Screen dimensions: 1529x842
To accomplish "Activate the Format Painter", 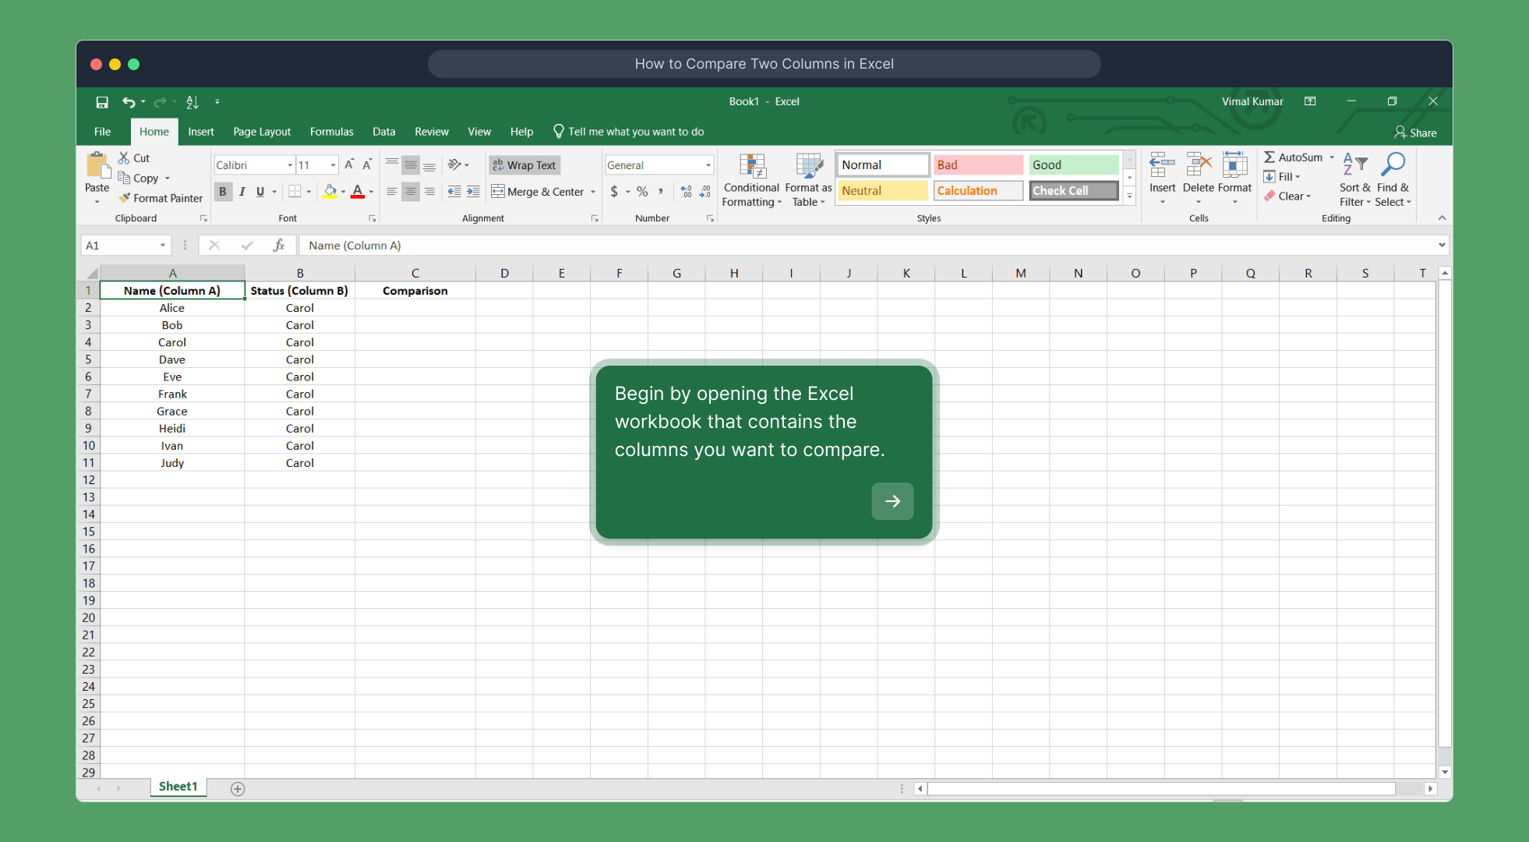I will point(161,198).
